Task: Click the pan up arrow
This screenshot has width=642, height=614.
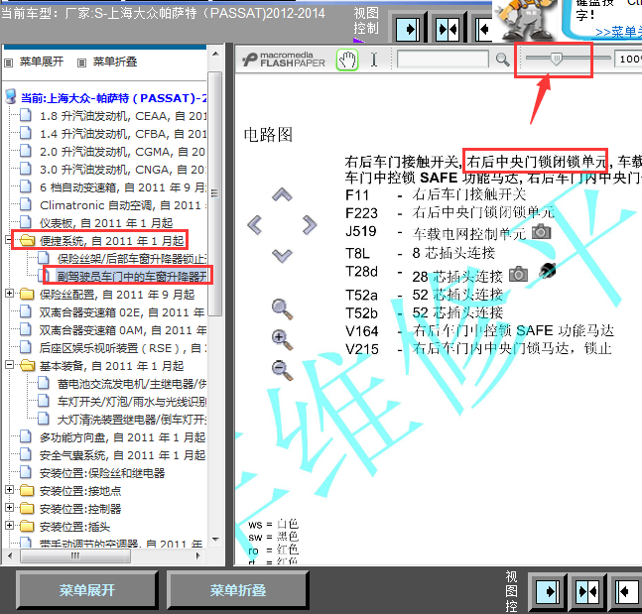Action: [x=282, y=194]
